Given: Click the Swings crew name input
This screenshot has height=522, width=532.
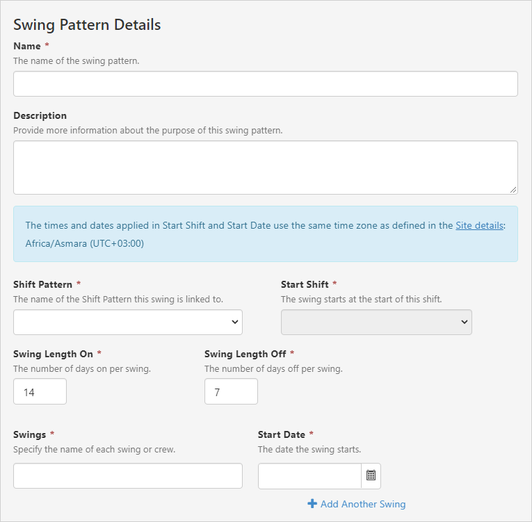Looking at the screenshot, I should 128,476.
